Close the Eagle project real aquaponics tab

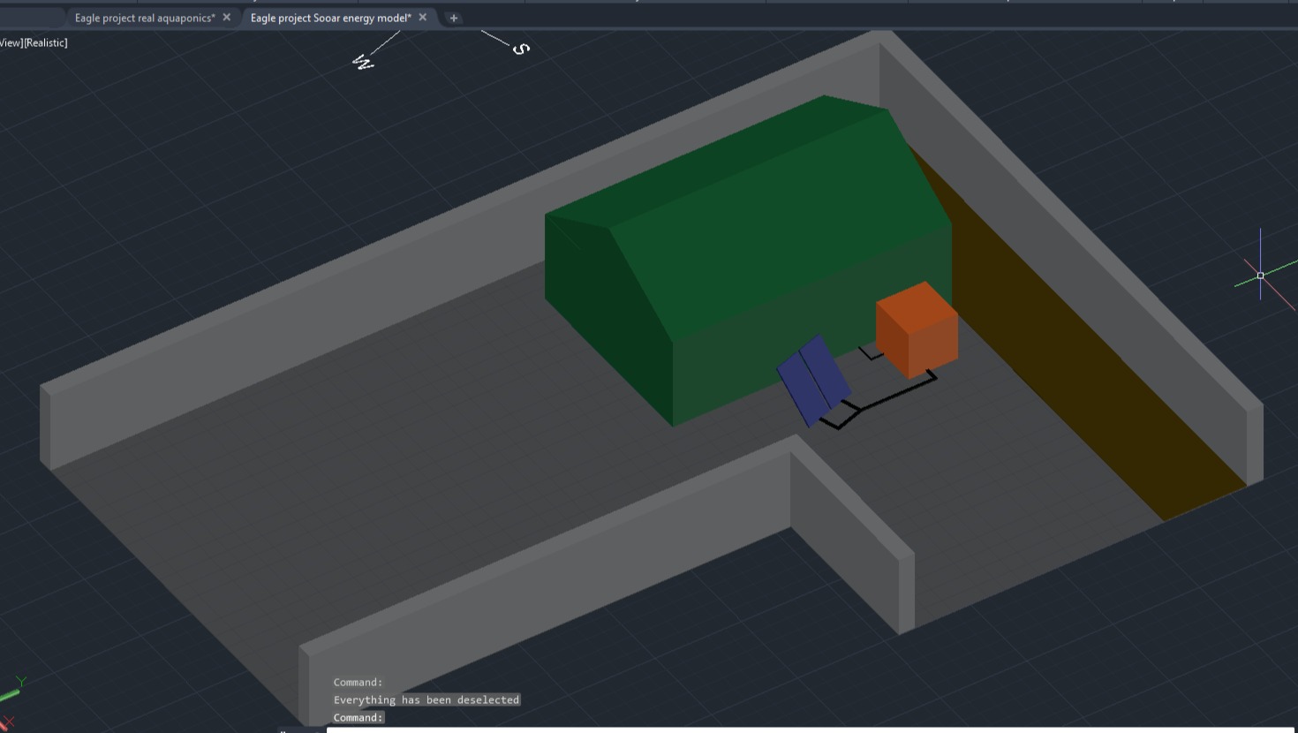(227, 18)
